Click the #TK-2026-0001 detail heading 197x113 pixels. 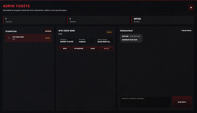[67, 31]
